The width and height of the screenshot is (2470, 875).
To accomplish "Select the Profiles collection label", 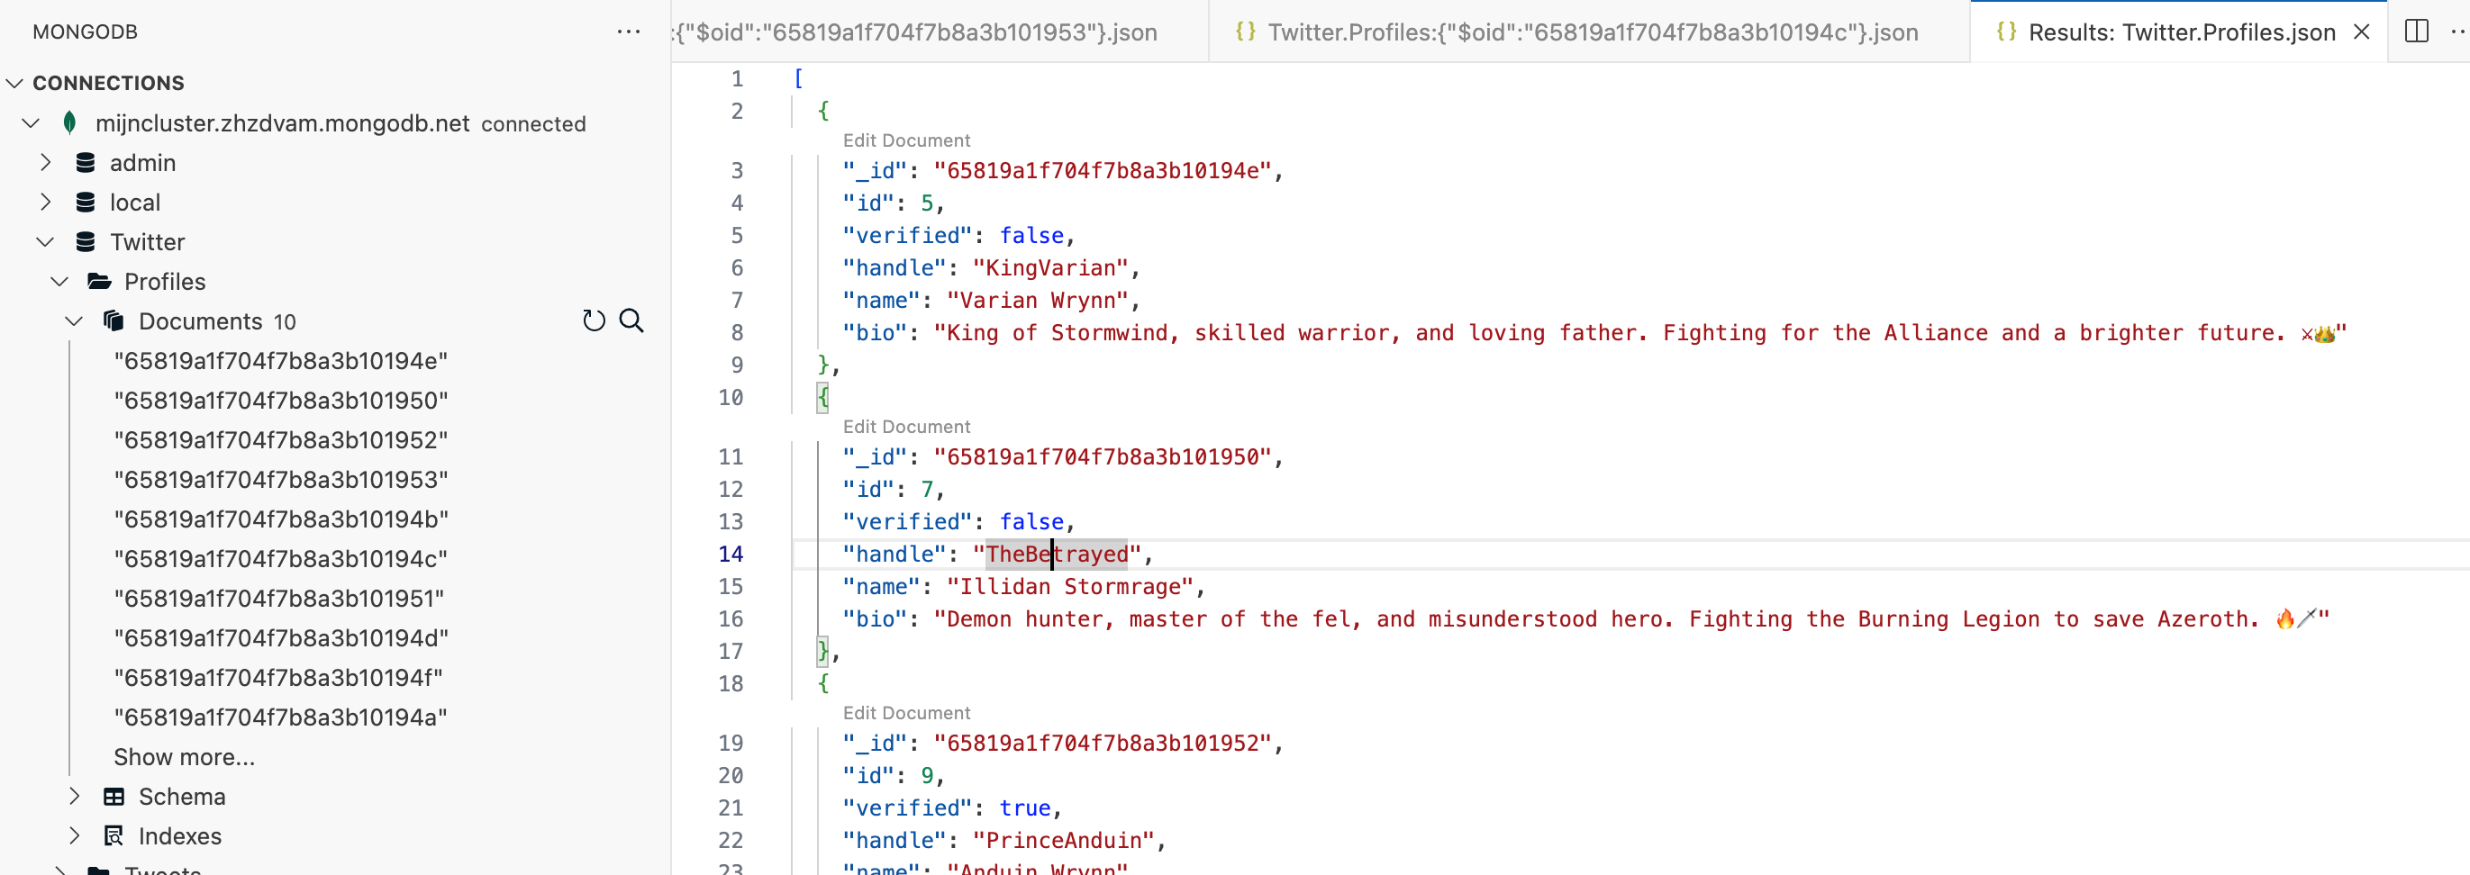I will point(165,282).
